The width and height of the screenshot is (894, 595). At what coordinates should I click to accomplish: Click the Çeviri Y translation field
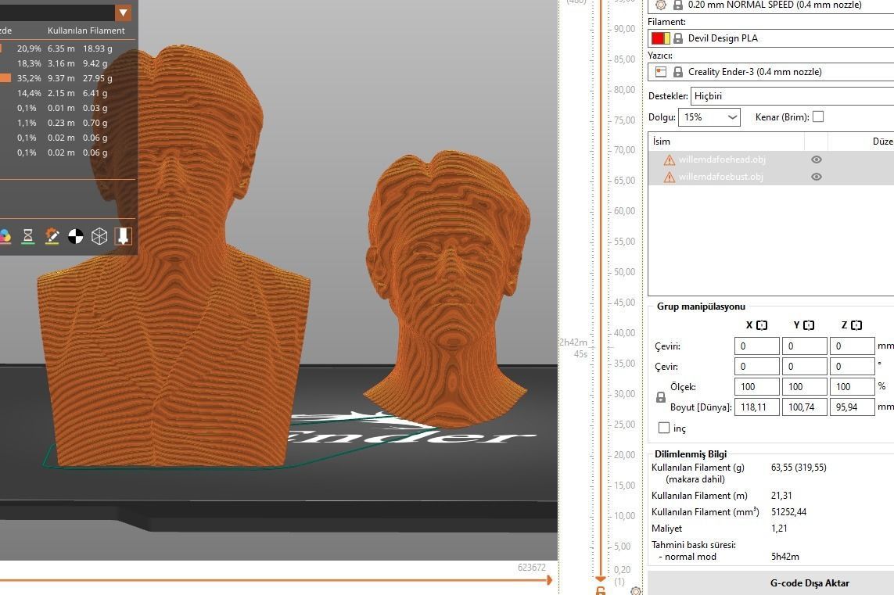[805, 346]
